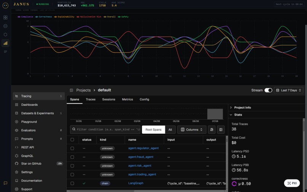Click the PXI button
Image resolution: width=307 pixels, height=192 pixels.
coord(292,183)
